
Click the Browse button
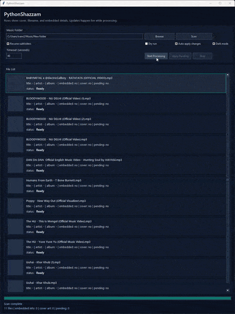[x=159, y=36]
